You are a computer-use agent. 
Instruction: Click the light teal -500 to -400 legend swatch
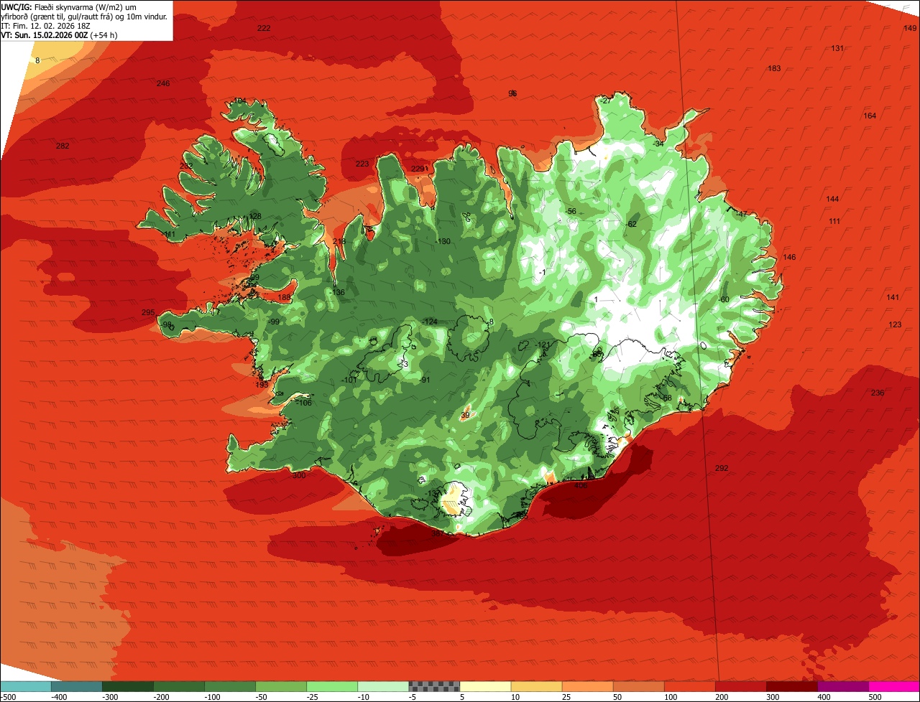tap(25, 686)
